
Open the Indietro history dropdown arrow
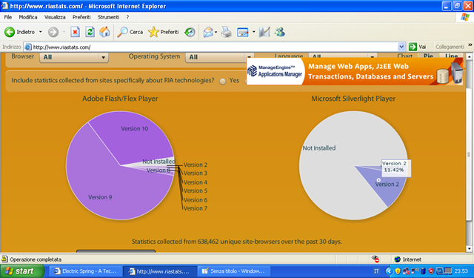click(x=40, y=32)
